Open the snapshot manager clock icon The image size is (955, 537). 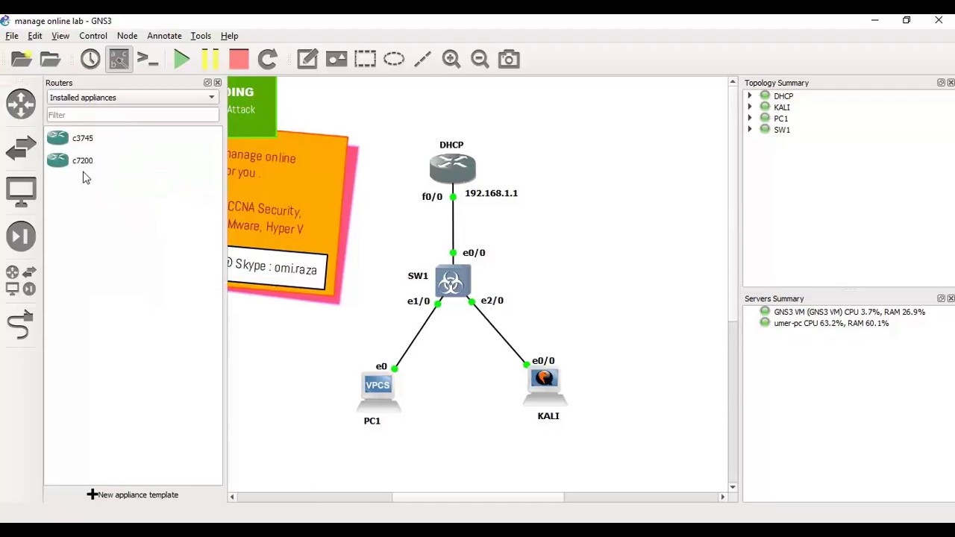pyautogui.click(x=90, y=59)
